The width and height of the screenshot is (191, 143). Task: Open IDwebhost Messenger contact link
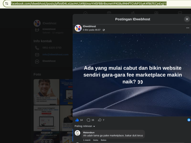(49, 61)
